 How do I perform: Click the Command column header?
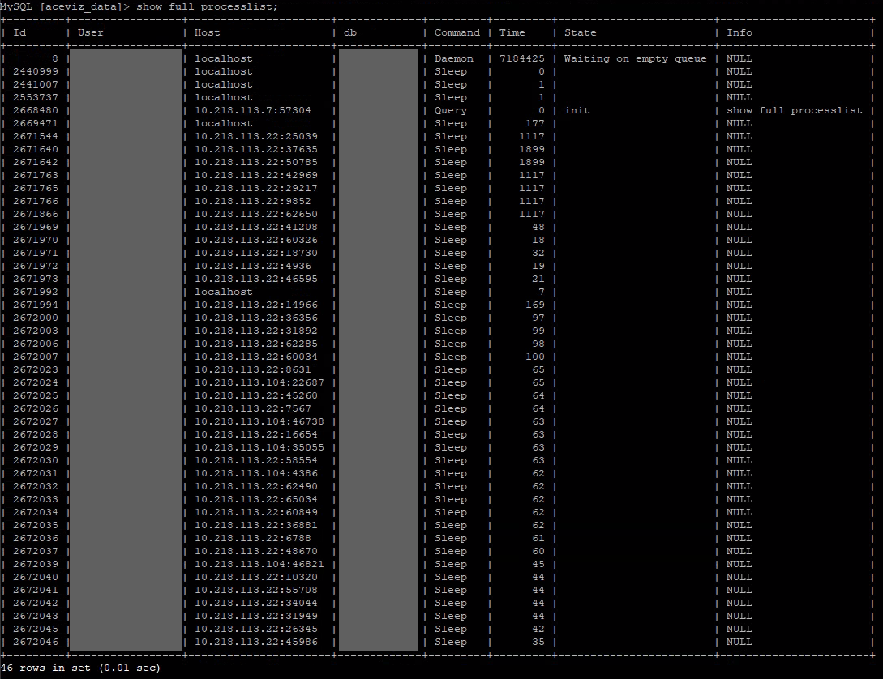click(x=457, y=32)
